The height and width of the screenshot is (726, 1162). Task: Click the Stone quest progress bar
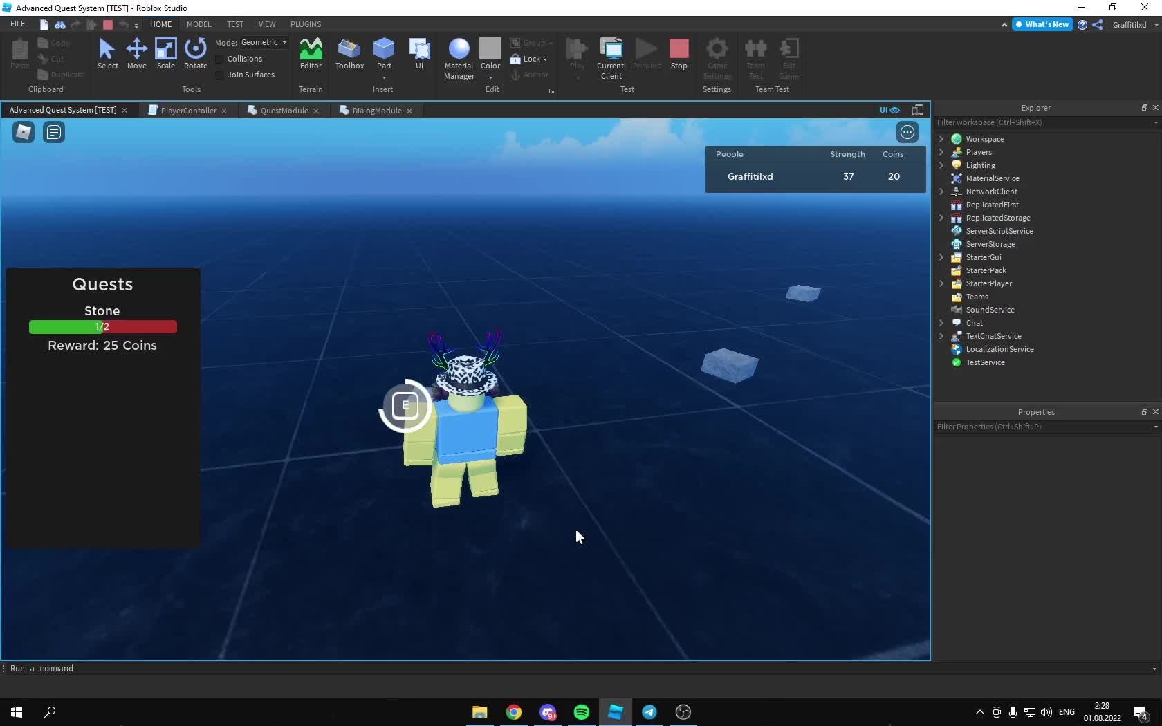(102, 327)
